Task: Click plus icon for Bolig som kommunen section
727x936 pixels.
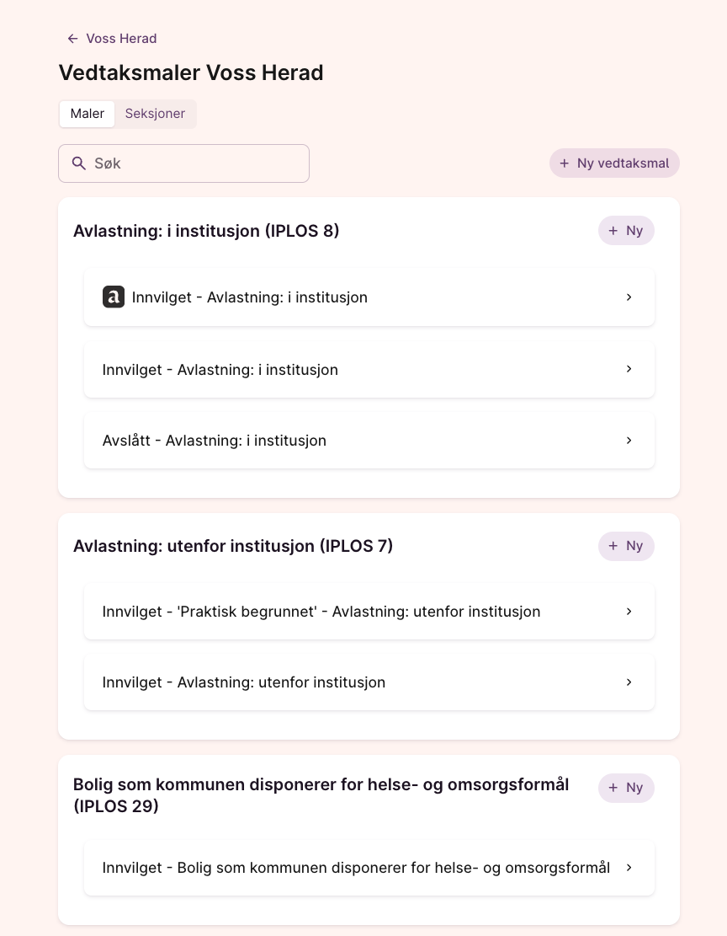Action: 613,788
